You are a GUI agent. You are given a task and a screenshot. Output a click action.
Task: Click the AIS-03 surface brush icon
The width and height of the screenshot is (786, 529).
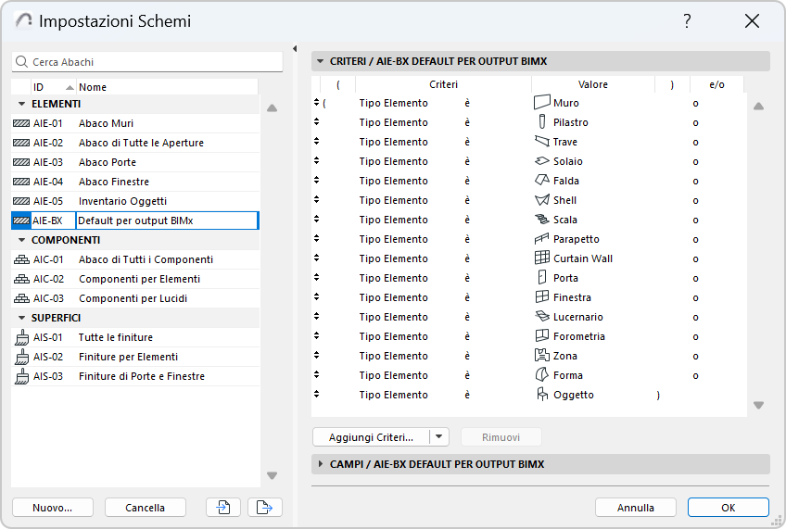(x=21, y=376)
